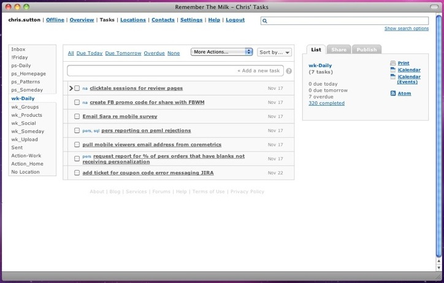
Task: Open task clicktale sessions for review pages
Action: pos(136,88)
